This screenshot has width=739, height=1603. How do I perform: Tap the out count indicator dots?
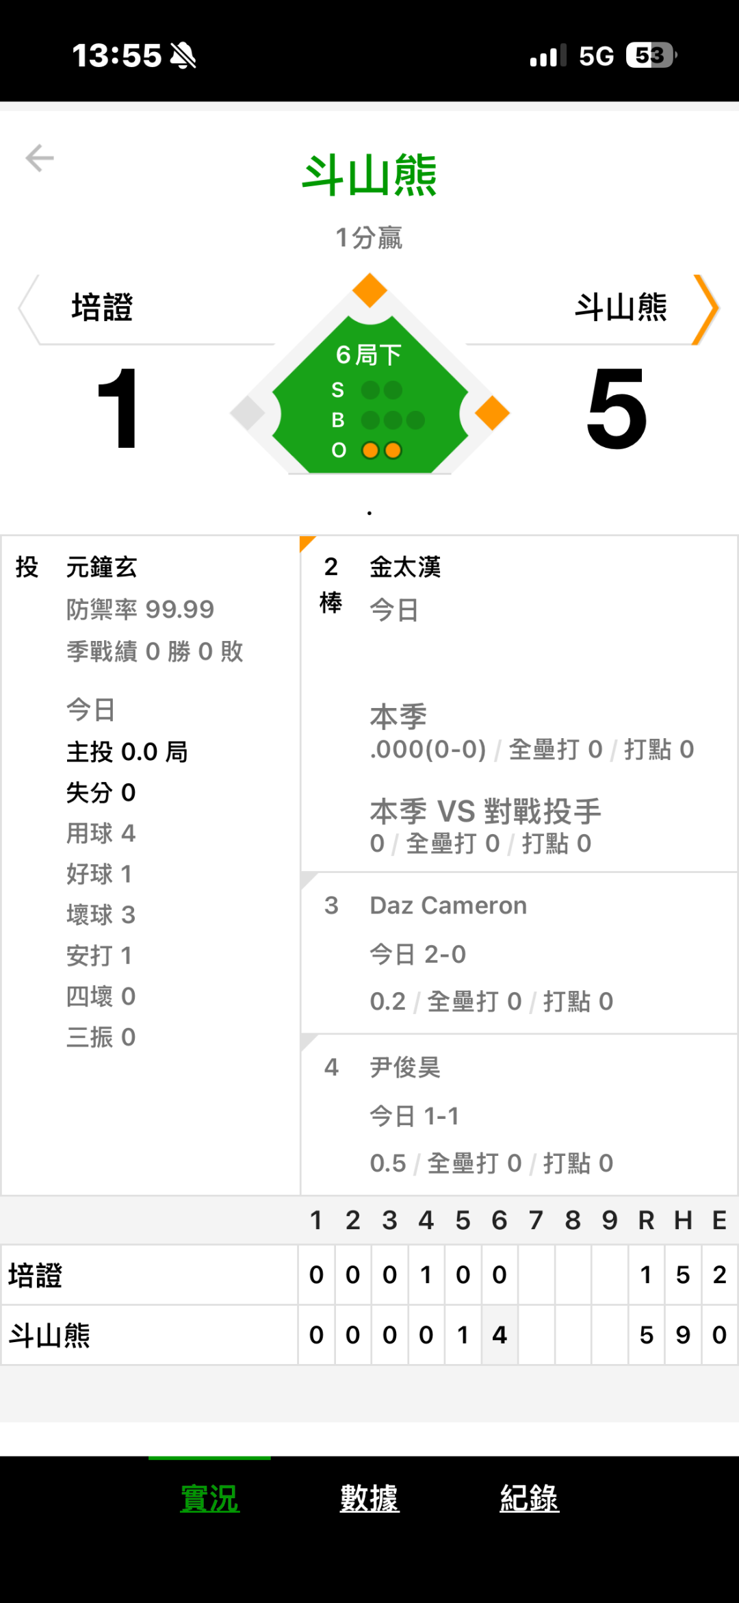pyautogui.click(x=382, y=451)
